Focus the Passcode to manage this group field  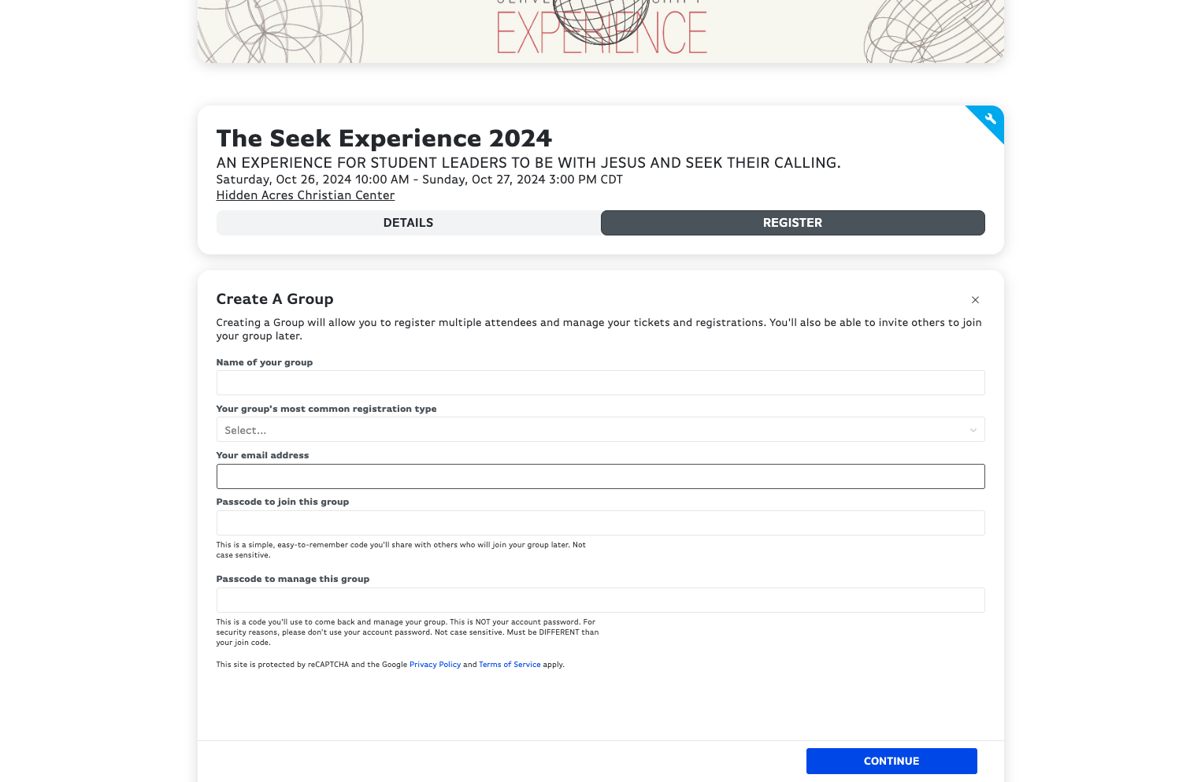pos(600,600)
